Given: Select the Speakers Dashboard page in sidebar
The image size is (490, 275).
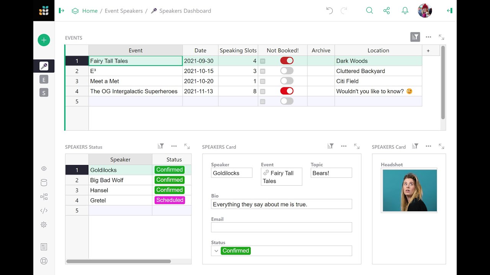Looking at the screenshot, I should pos(44,66).
